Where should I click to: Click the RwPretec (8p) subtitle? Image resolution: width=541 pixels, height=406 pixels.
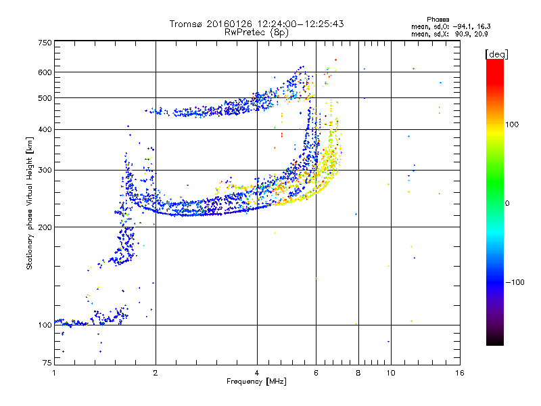[256, 32]
